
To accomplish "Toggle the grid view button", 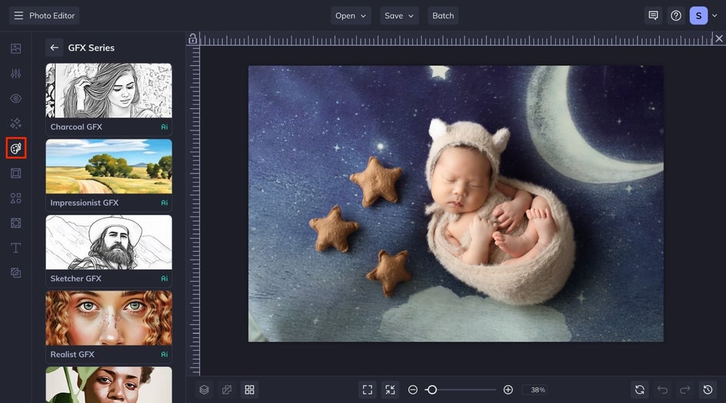I will [x=249, y=390].
